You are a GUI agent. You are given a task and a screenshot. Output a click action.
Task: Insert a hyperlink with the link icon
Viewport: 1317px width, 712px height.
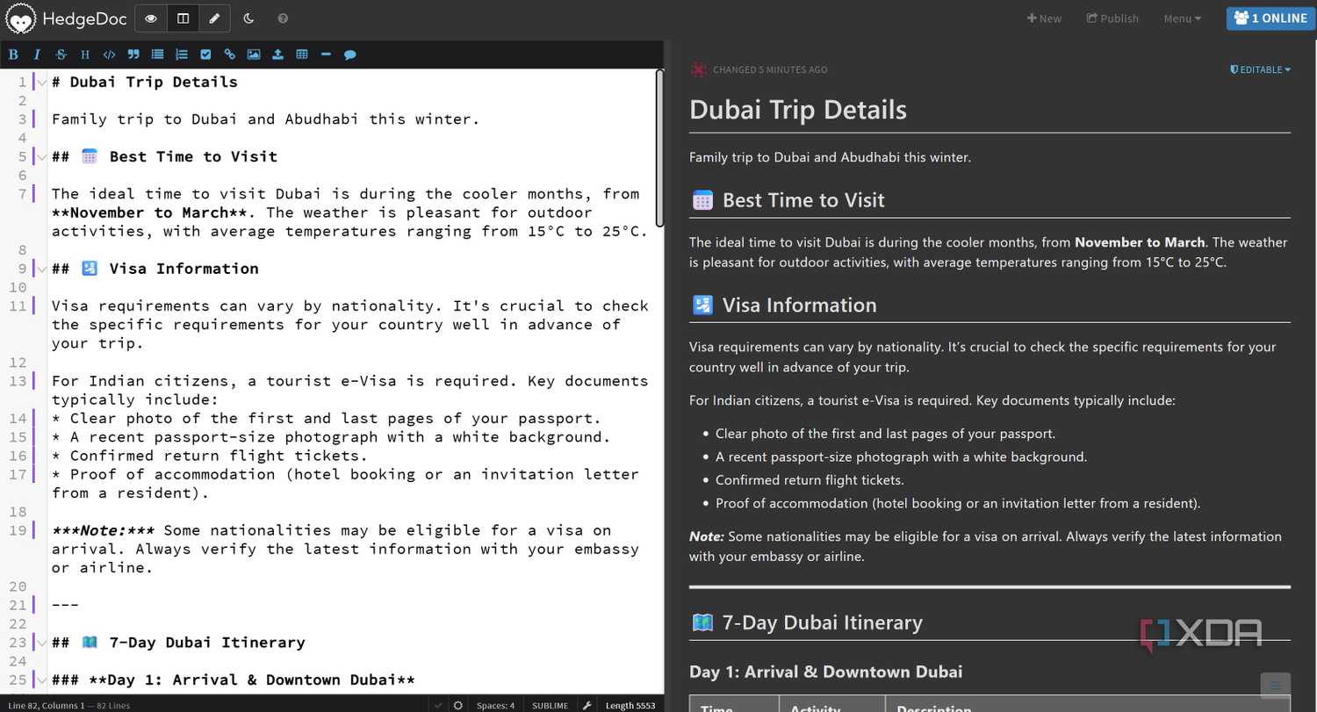pos(229,54)
